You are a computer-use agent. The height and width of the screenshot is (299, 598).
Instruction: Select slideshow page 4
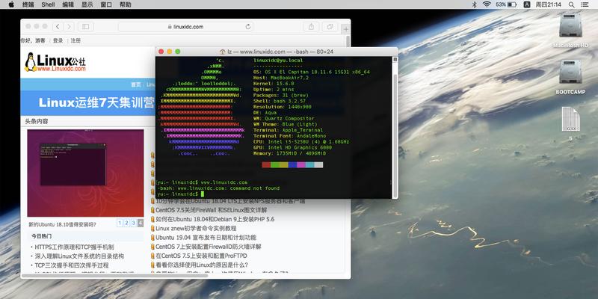(141, 223)
